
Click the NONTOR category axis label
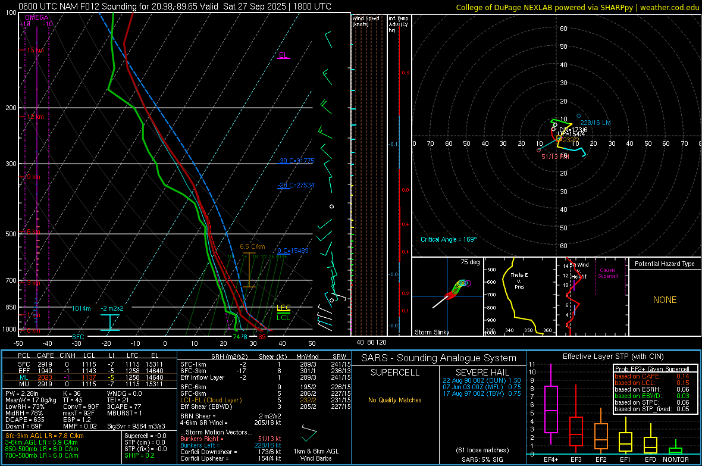pos(676,459)
